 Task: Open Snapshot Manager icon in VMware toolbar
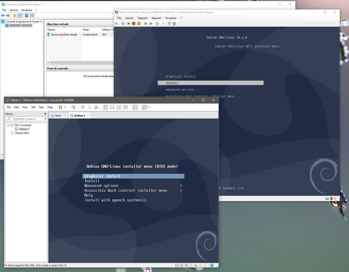[96, 107]
